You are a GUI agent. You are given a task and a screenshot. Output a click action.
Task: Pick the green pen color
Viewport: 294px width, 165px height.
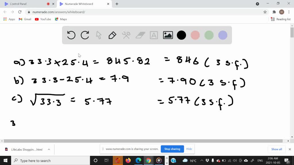[209, 35]
